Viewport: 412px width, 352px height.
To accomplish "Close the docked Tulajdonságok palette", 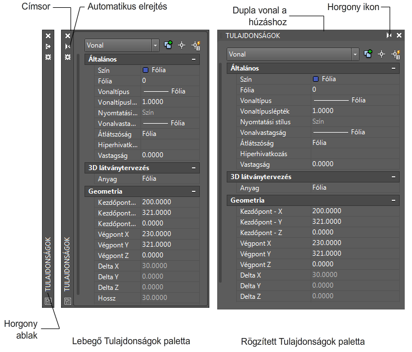I will coord(399,35).
